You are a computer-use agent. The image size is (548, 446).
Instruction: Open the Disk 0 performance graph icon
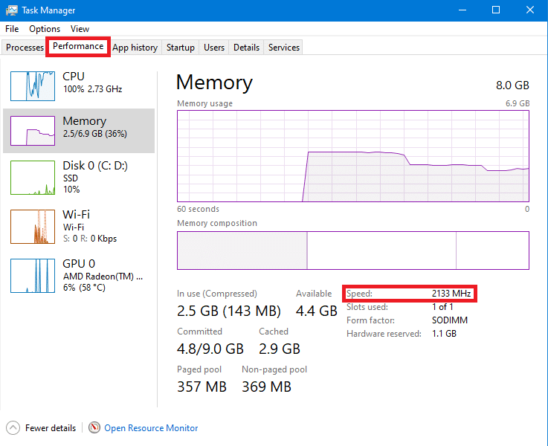click(x=33, y=177)
